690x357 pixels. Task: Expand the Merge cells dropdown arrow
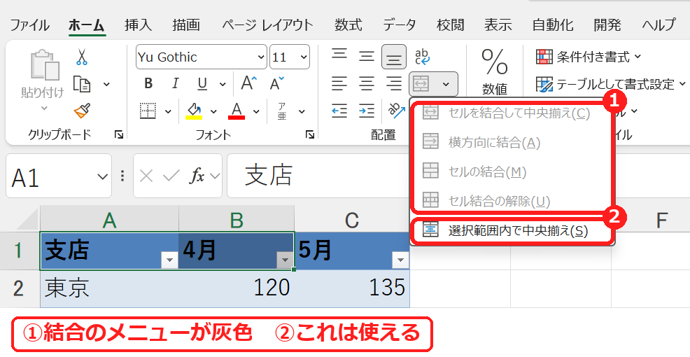[446, 84]
